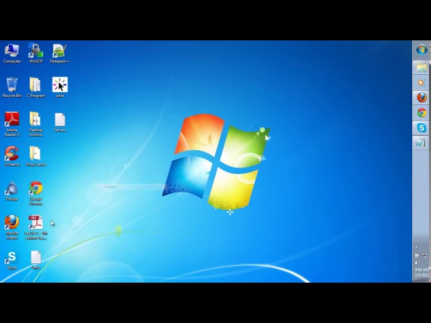Open Skype from the taskbar
This screenshot has width=431, height=323.
[x=422, y=127]
